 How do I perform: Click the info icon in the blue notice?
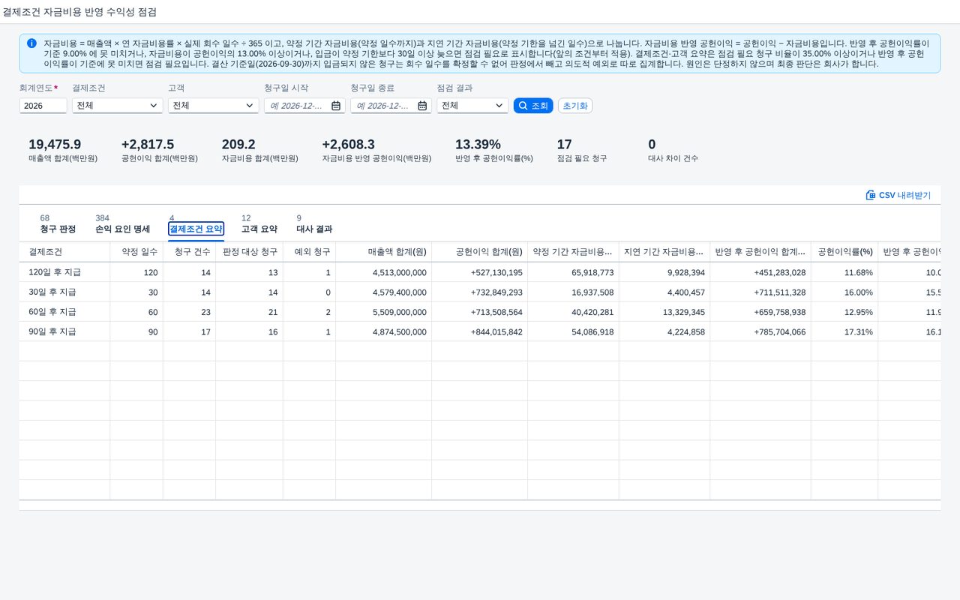(x=31, y=43)
